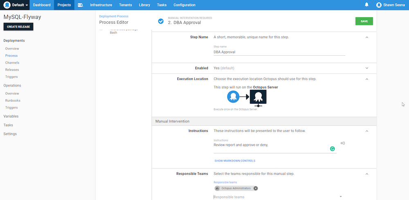
Task: Open Deployments Triggers in sidebar
Action: pos(11,77)
